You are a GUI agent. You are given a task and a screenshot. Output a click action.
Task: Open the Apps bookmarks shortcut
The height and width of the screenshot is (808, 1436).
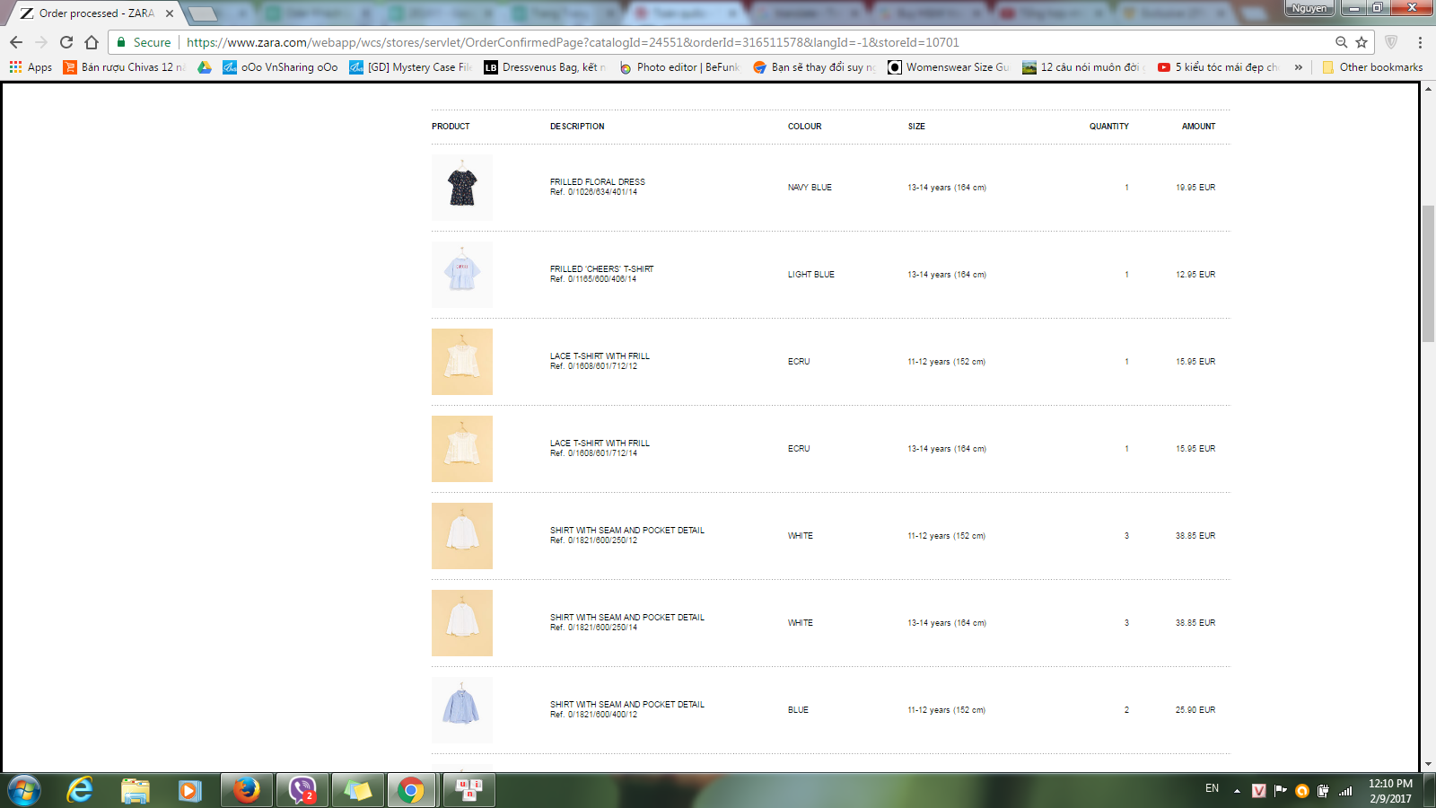point(31,67)
